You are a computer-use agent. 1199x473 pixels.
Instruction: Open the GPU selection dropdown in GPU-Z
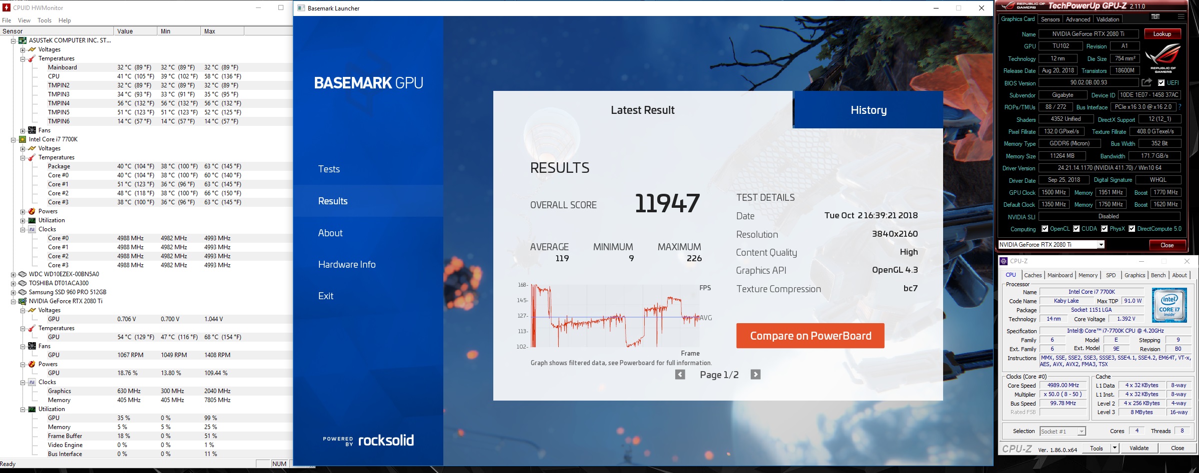1101,245
